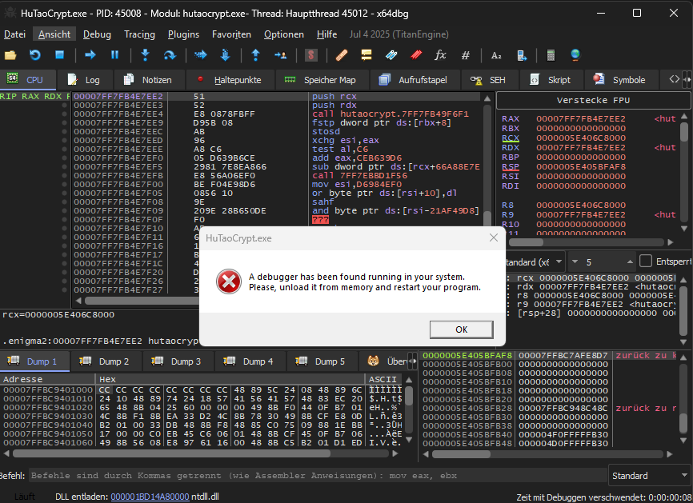Click the trace into toolbar icon
This screenshot has width=693, height=503.
[201, 55]
